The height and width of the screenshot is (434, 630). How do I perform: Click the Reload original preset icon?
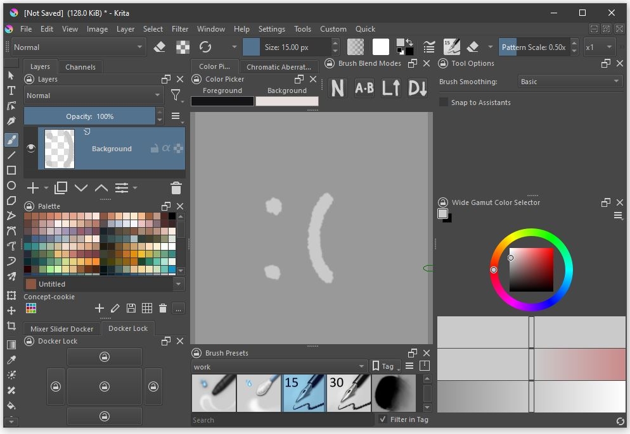pos(205,47)
